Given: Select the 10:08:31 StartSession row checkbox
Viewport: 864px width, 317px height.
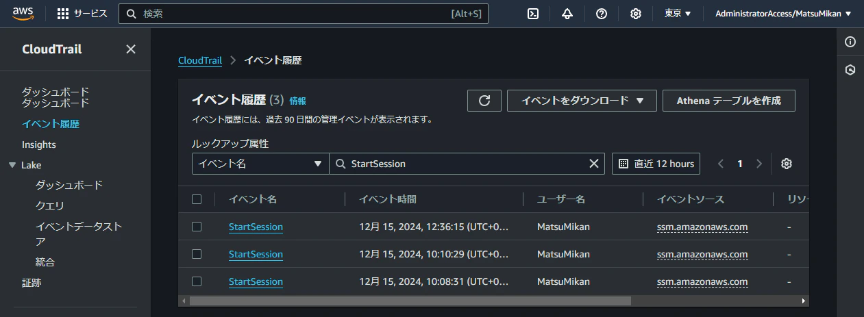Looking at the screenshot, I should click(x=197, y=281).
